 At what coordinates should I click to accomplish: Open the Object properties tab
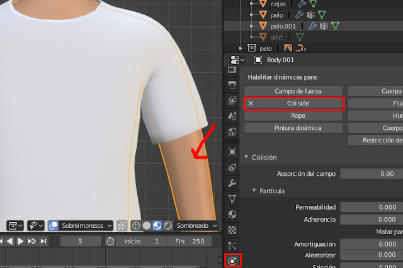click(232, 152)
